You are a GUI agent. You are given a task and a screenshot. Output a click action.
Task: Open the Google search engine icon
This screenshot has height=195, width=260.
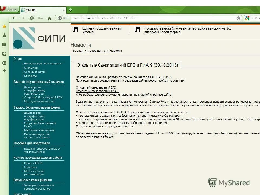pyautogui.click(x=247, y=18)
